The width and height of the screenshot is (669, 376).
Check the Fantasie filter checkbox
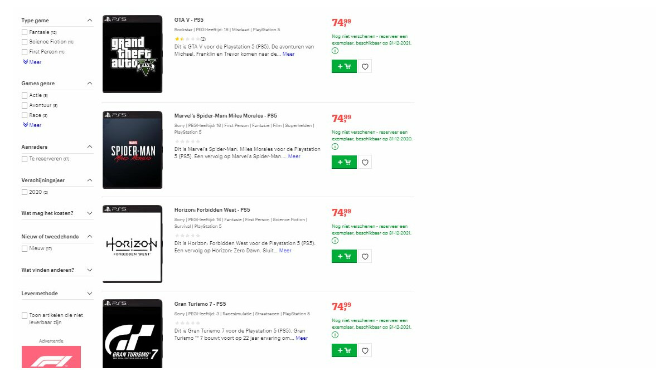pos(25,32)
